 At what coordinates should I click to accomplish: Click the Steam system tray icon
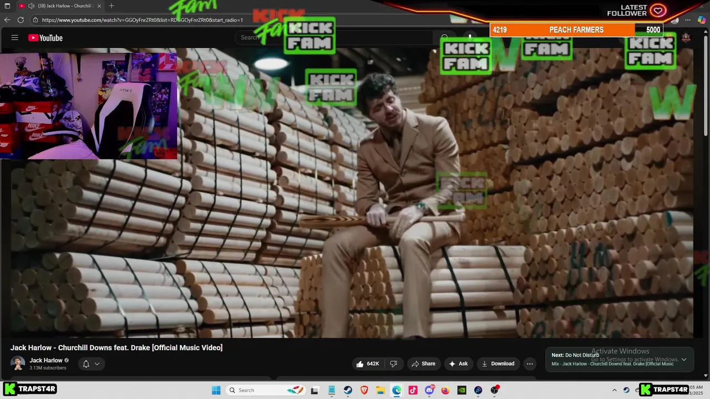click(x=626, y=390)
